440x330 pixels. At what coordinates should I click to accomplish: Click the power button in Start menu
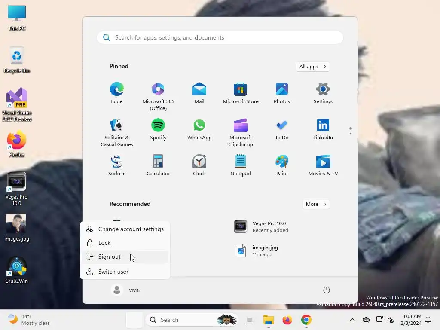(x=327, y=290)
